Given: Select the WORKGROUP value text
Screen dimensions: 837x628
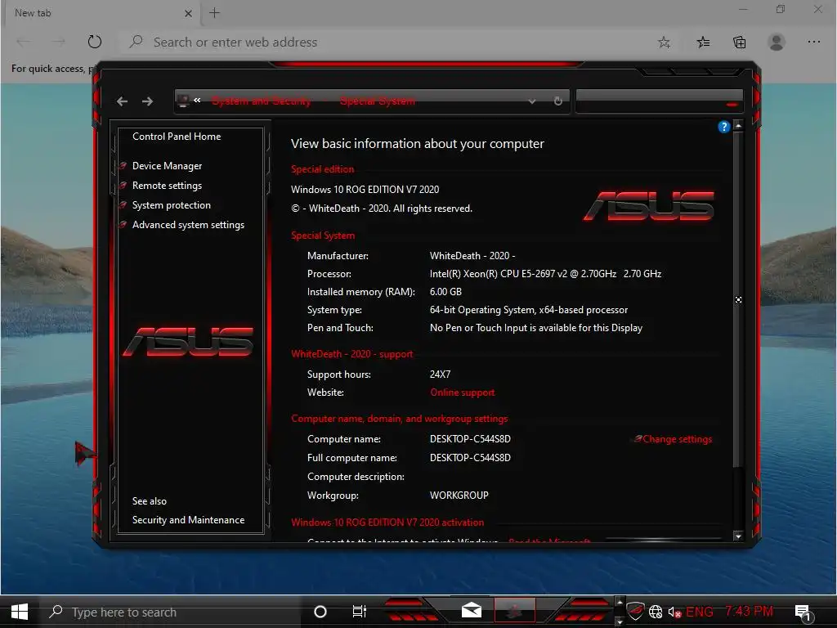Looking at the screenshot, I should (459, 496).
